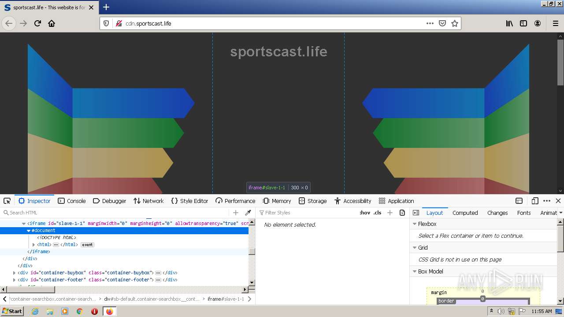The width and height of the screenshot is (564, 317).
Task: Switch to the Console tab
Action: [72, 201]
